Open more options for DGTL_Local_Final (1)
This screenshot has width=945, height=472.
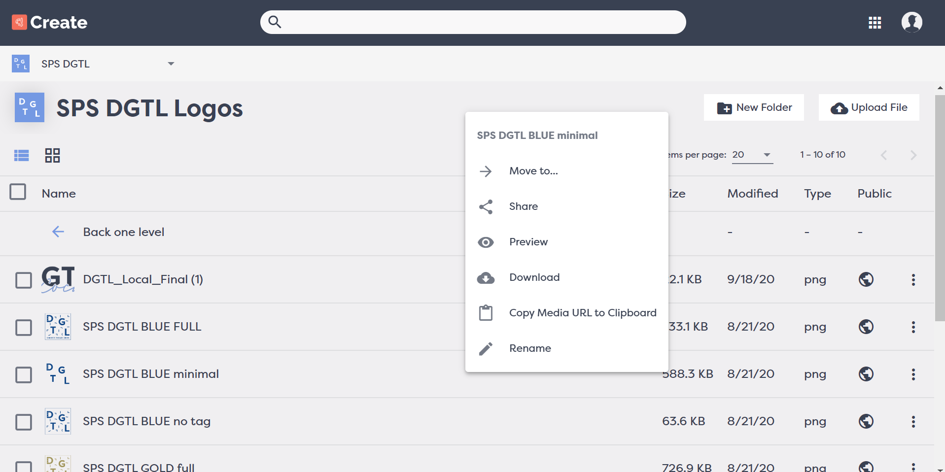point(913,280)
